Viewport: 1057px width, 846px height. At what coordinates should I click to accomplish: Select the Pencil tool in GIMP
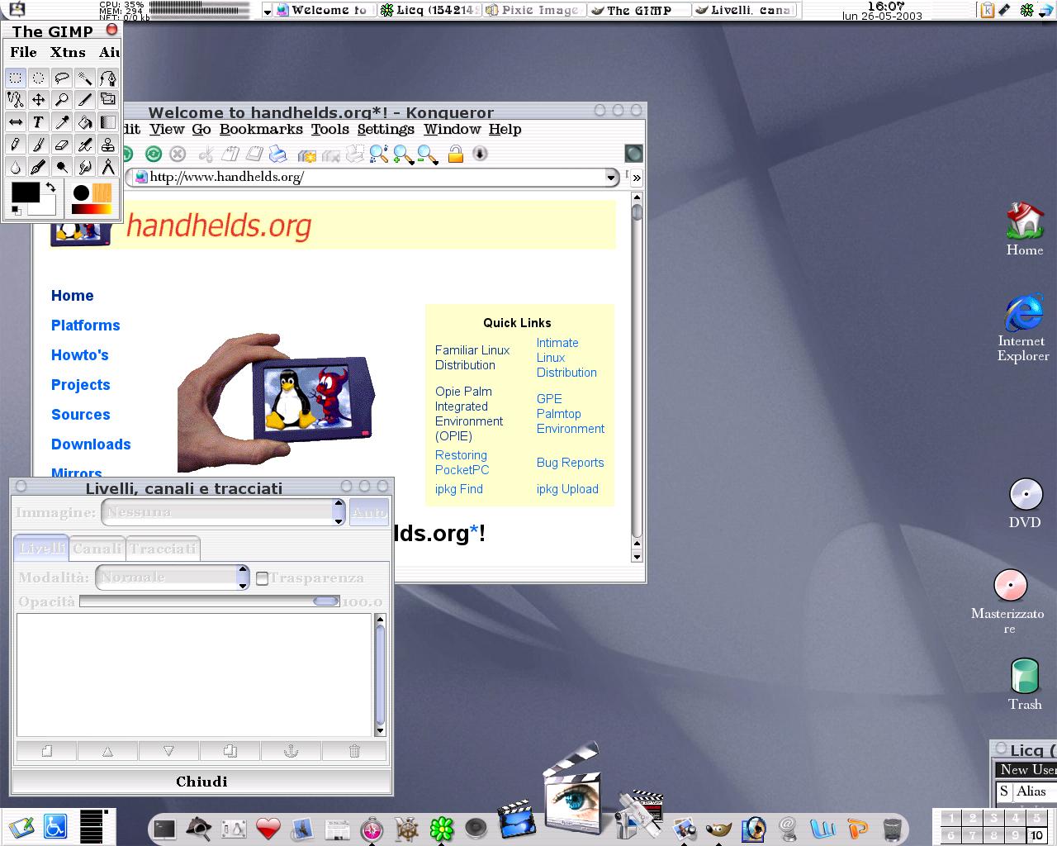16,145
